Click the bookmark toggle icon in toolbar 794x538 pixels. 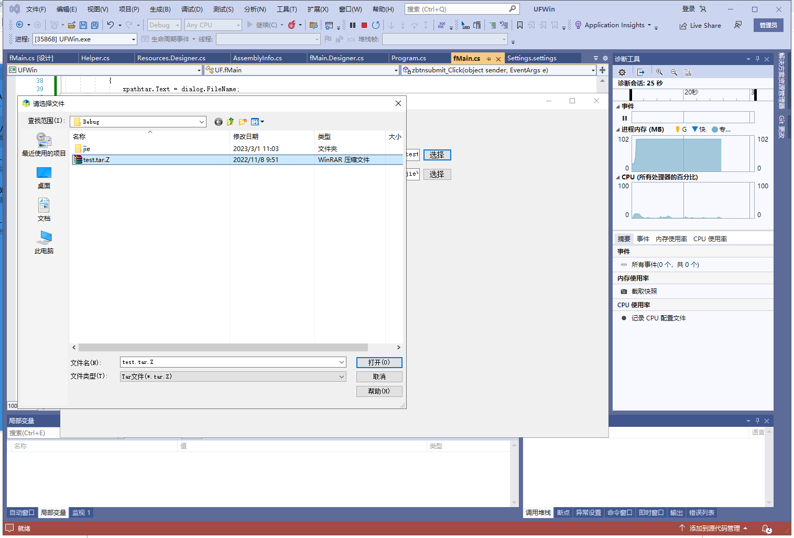520,25
